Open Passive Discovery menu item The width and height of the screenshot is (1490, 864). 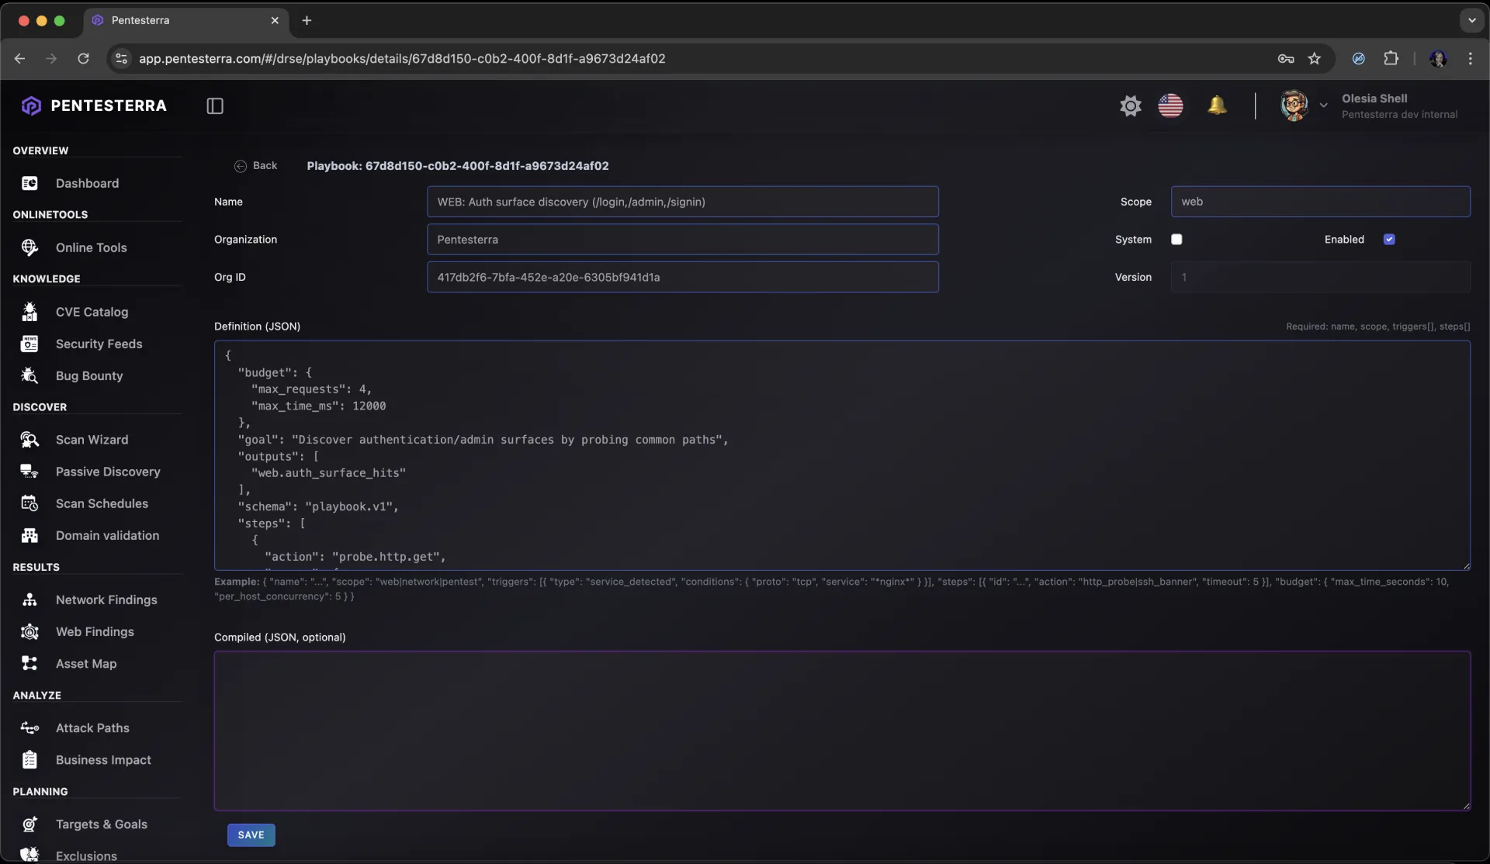[108, 472]
